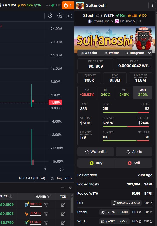The width and height of the screenshot is (157, 226).
Task: Select the 1H timeframe tab
Action: [105, 92]
